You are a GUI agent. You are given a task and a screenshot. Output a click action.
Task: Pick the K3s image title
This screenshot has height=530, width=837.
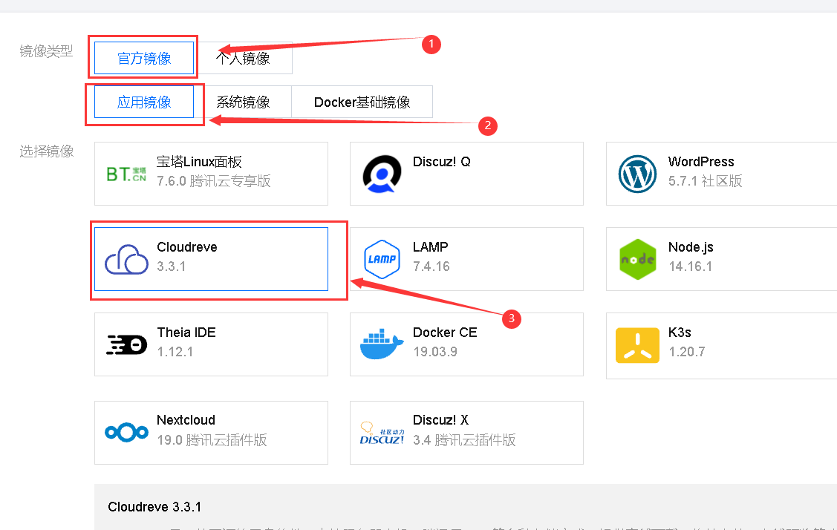[680, 333]
